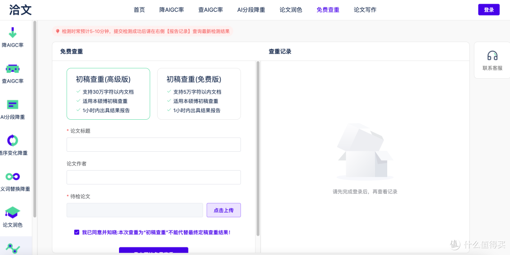Click the form panel vertical scrollbar
510x255 pixels.
click(258, 148)
